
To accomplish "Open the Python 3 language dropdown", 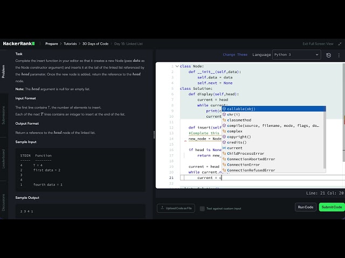I will click(296, 55).
